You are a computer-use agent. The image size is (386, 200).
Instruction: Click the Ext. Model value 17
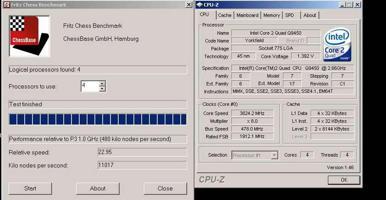point(292,84)
